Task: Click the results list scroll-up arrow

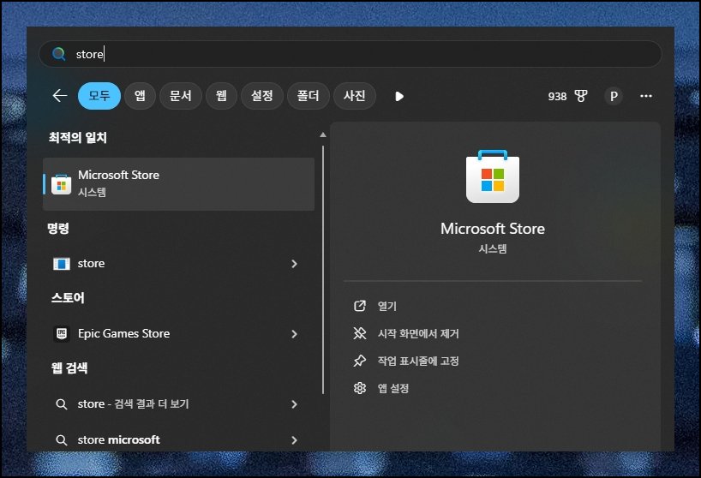Action: 323,134
